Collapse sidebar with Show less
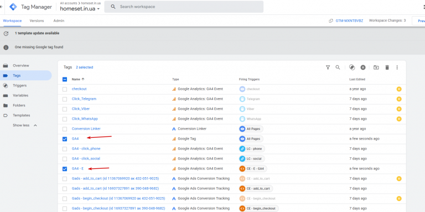Screen dimensions: 425x212 25,126
